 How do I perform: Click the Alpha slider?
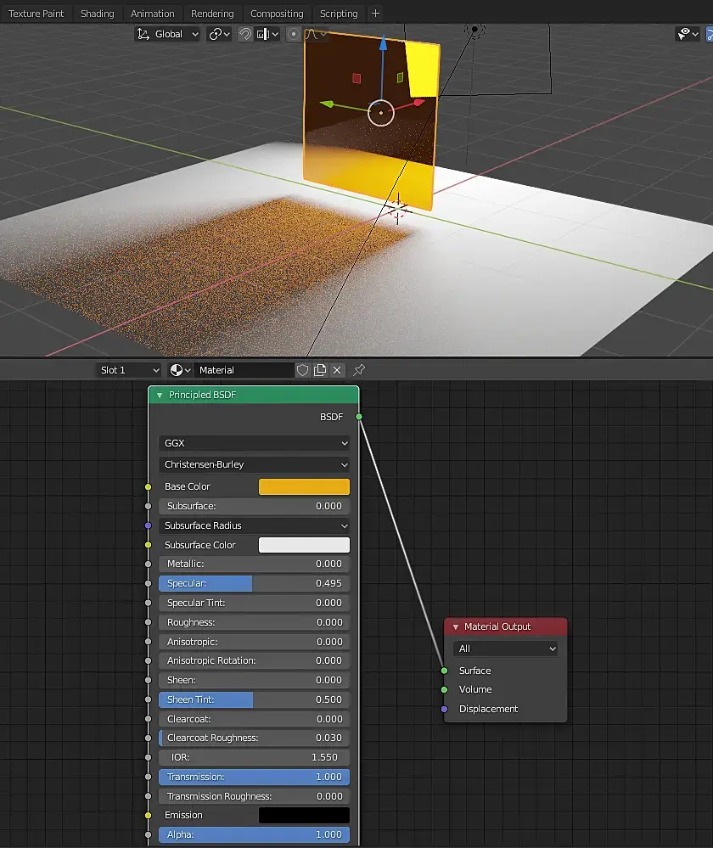tap(254, 835)
